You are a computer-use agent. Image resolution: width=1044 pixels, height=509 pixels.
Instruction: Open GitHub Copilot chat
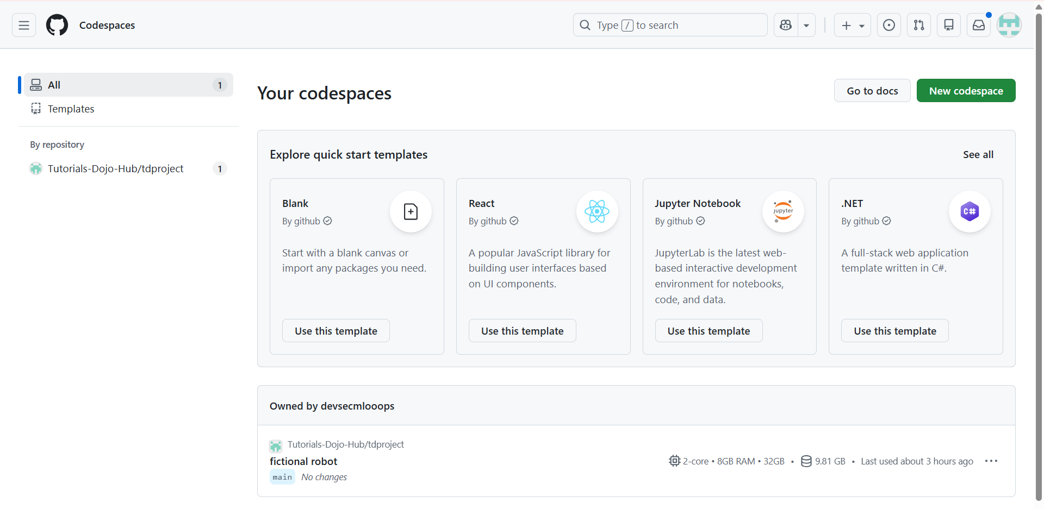click(785, 25)
